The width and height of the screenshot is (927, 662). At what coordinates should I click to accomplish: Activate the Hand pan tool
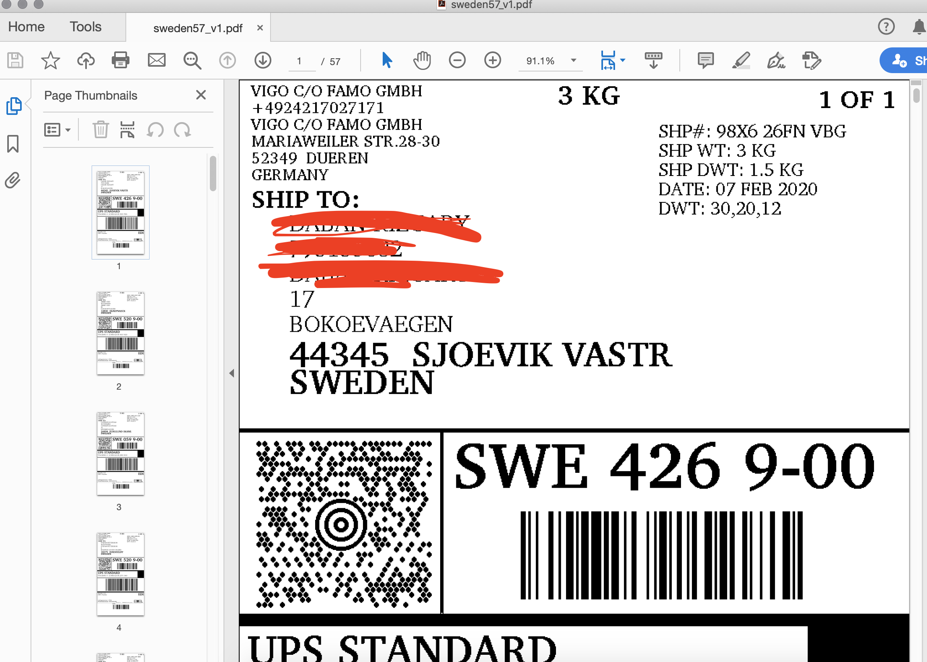coord(422,60)
